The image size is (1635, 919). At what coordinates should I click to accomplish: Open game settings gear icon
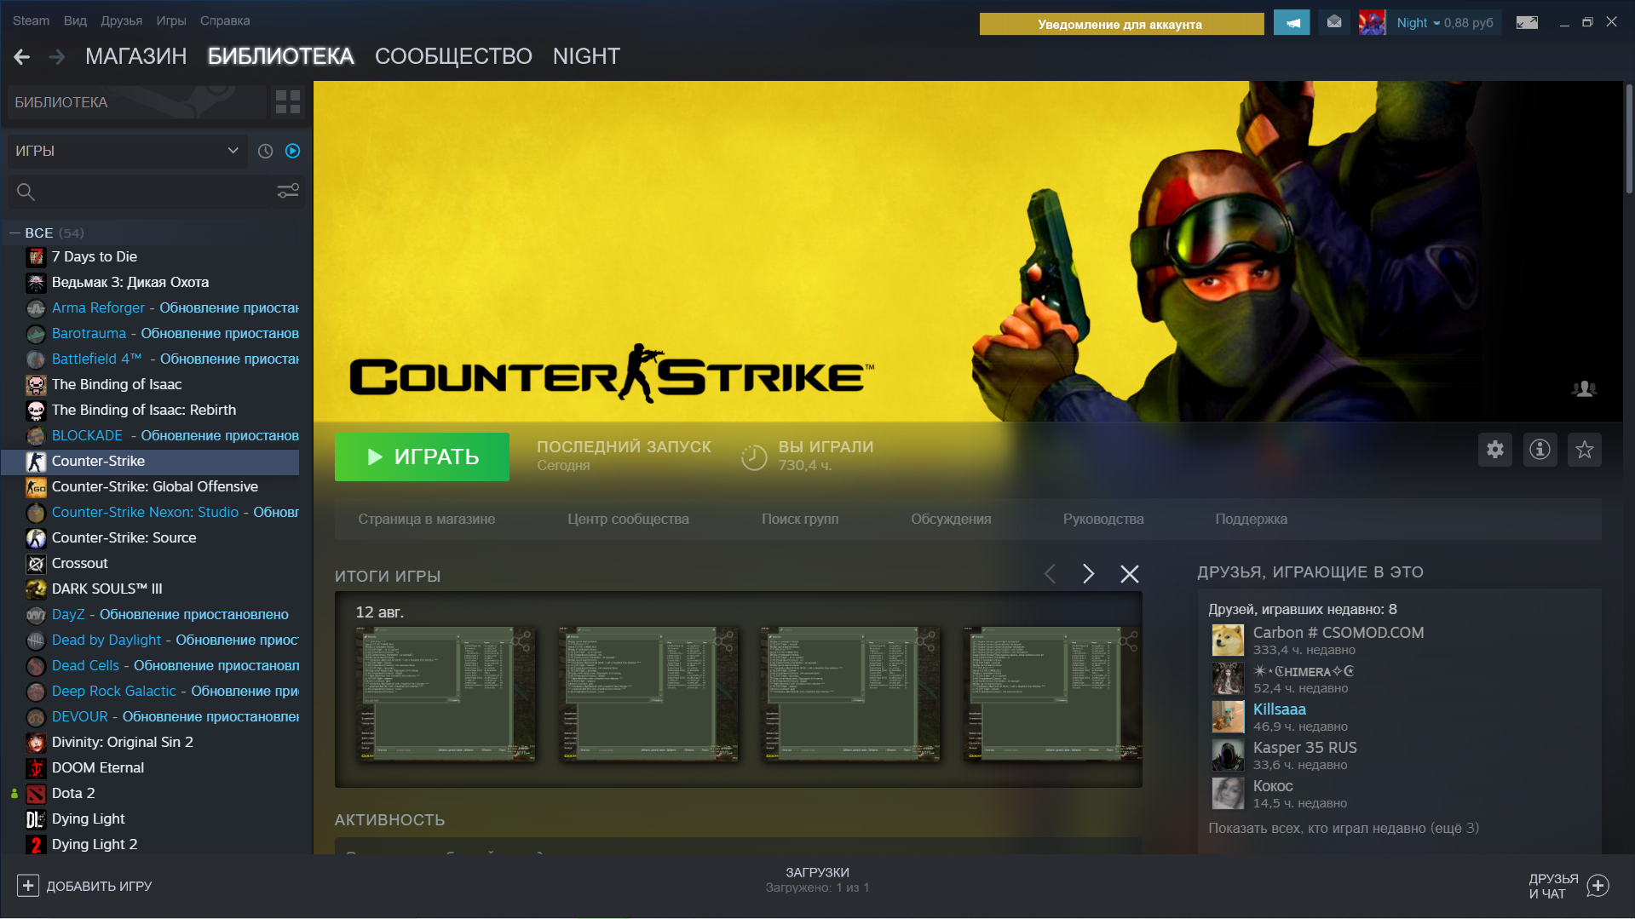coord(1494,450)
